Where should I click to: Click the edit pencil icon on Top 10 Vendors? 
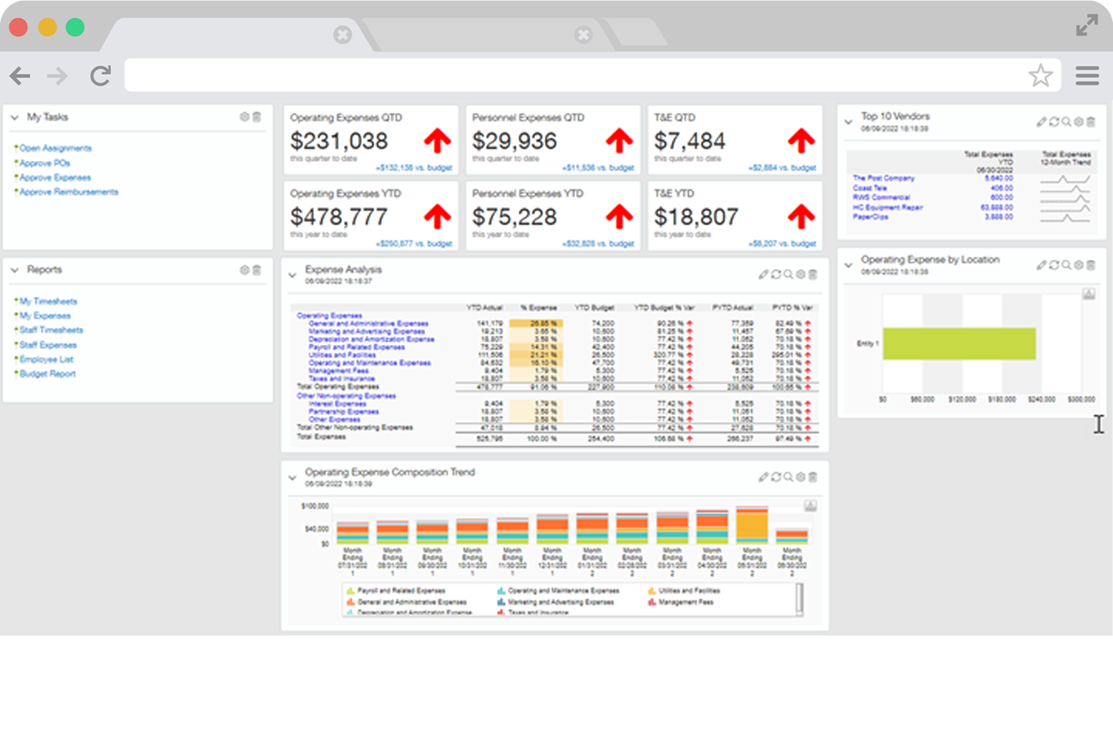[1042, 122]
